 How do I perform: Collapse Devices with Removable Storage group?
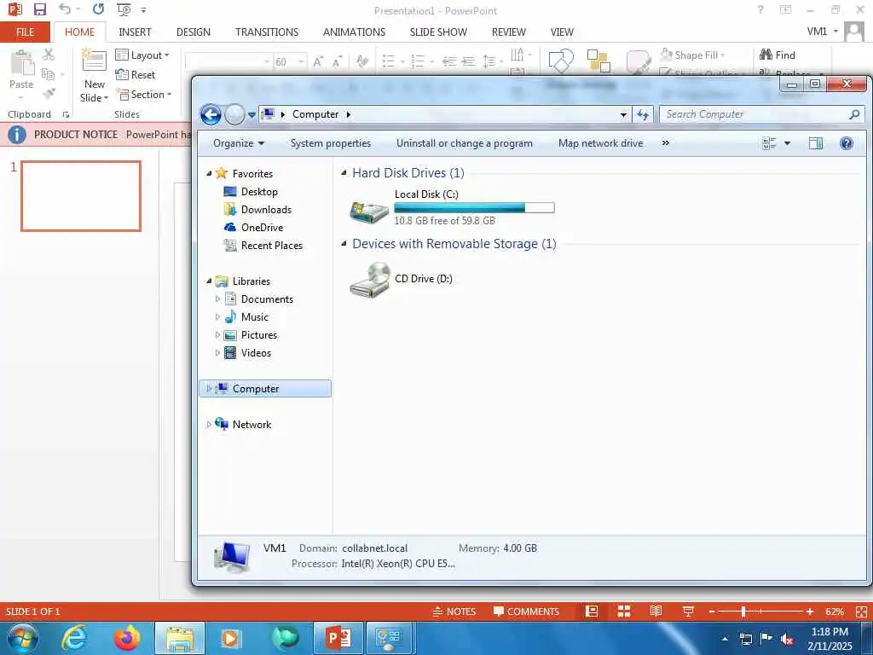(344, 243)
